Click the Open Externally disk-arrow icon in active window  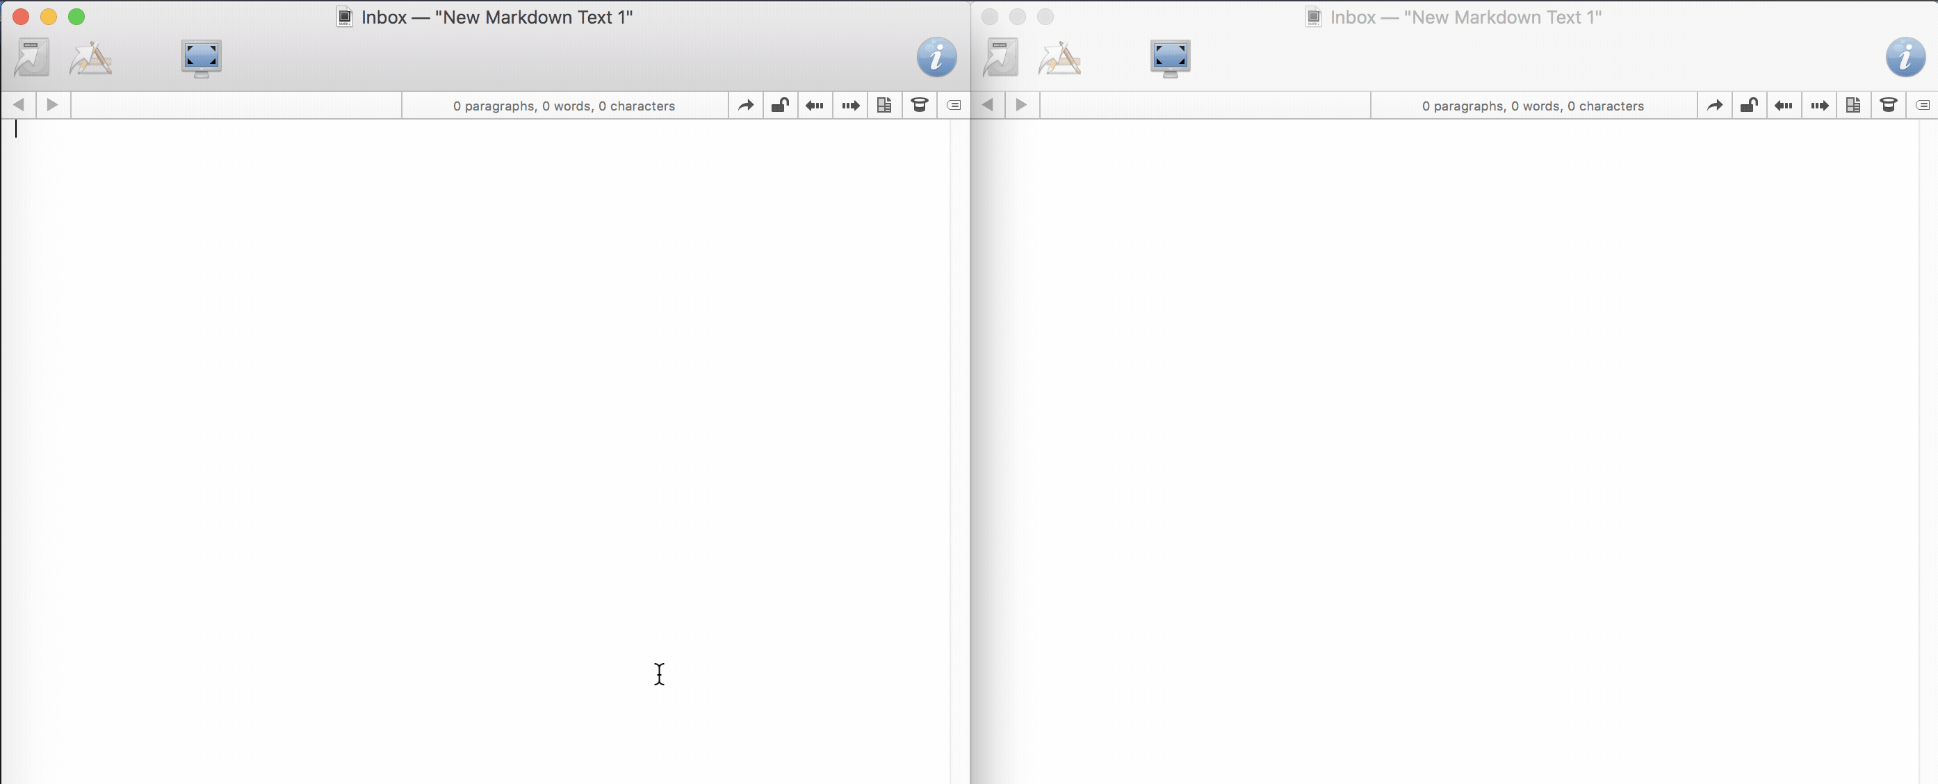[31, 57]
